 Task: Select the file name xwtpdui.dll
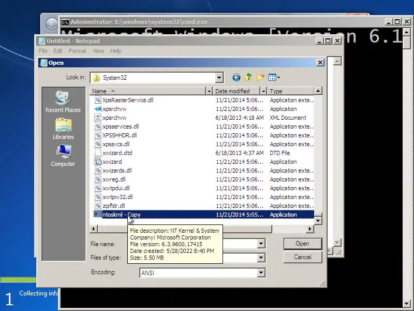pos(116,188)
